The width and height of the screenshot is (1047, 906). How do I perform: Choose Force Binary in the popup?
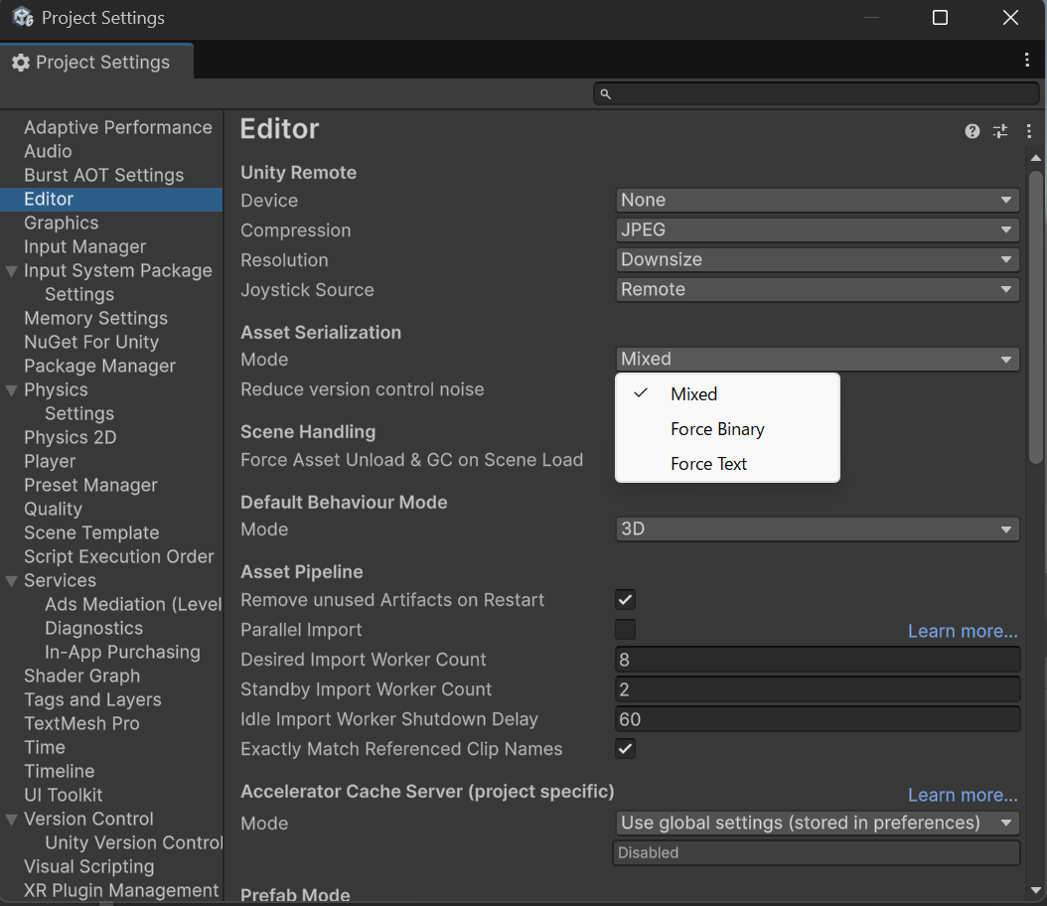(727, 428)
